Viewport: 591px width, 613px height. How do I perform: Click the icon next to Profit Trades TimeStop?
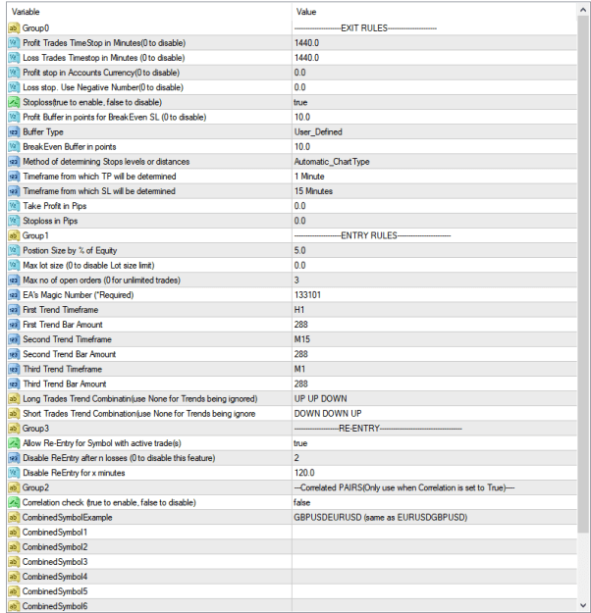coord(14,43)
